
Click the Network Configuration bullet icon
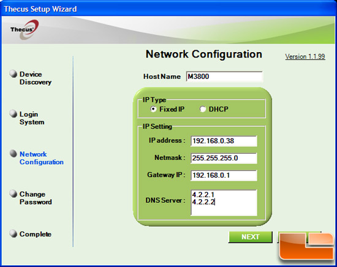pos(13,154)
